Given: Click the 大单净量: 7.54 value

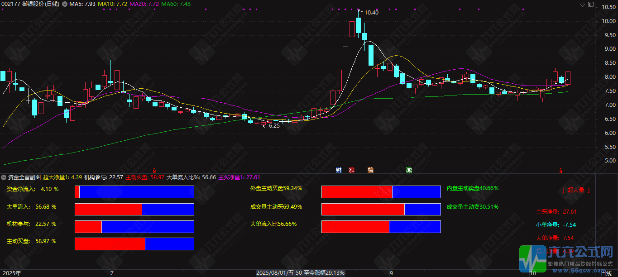Looking at the screenshot, I should coord(555,238).
